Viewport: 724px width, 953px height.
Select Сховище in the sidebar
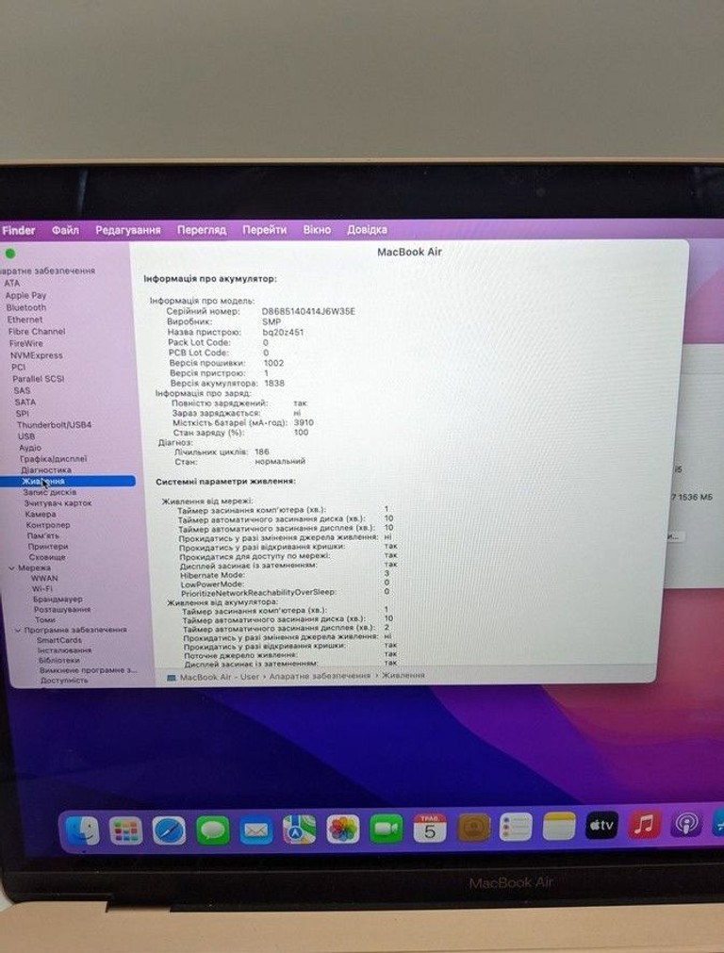47,557
